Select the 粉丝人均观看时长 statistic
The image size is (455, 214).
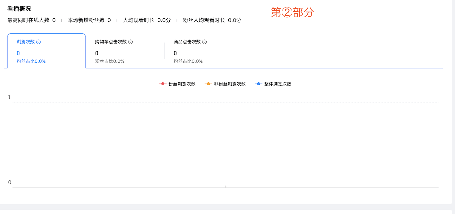click(212, 20)
